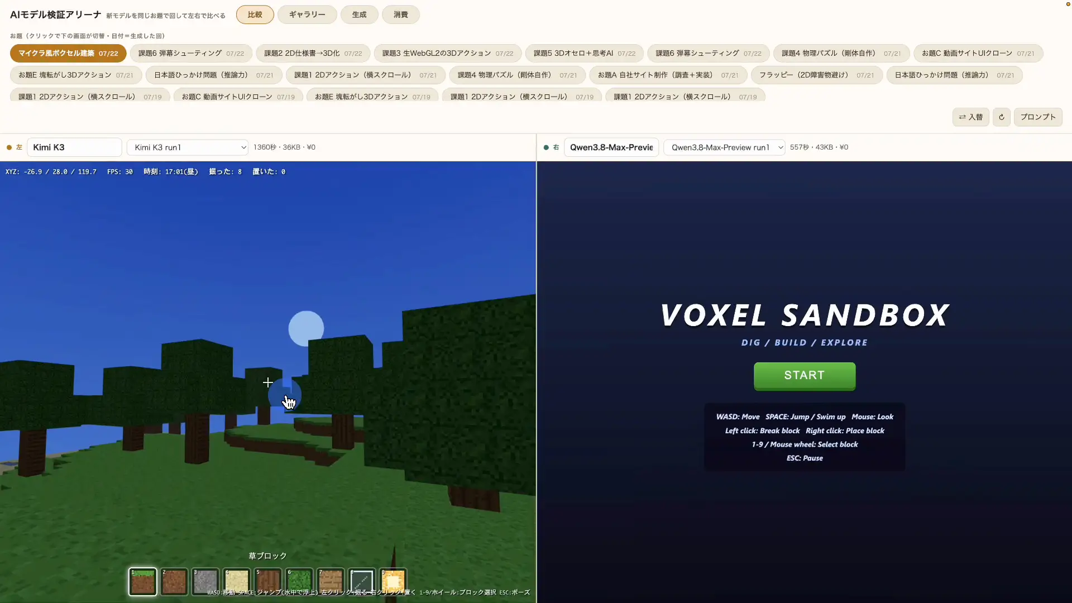Click the left model name field Kimi K3
The width and height of the screenshot is (1072, 603).
74,147
